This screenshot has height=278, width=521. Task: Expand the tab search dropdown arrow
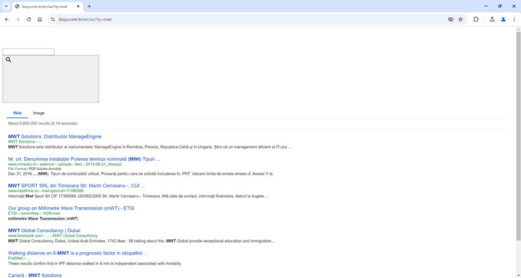6,6
